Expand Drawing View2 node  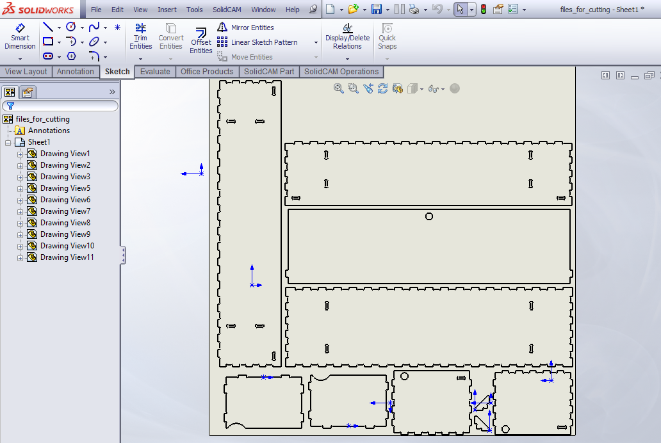click(20, 166)
